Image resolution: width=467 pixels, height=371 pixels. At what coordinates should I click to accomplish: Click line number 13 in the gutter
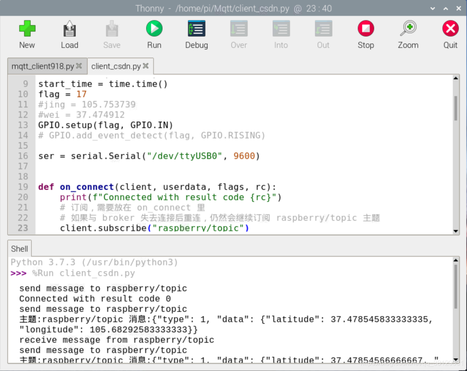coord(23,125)
